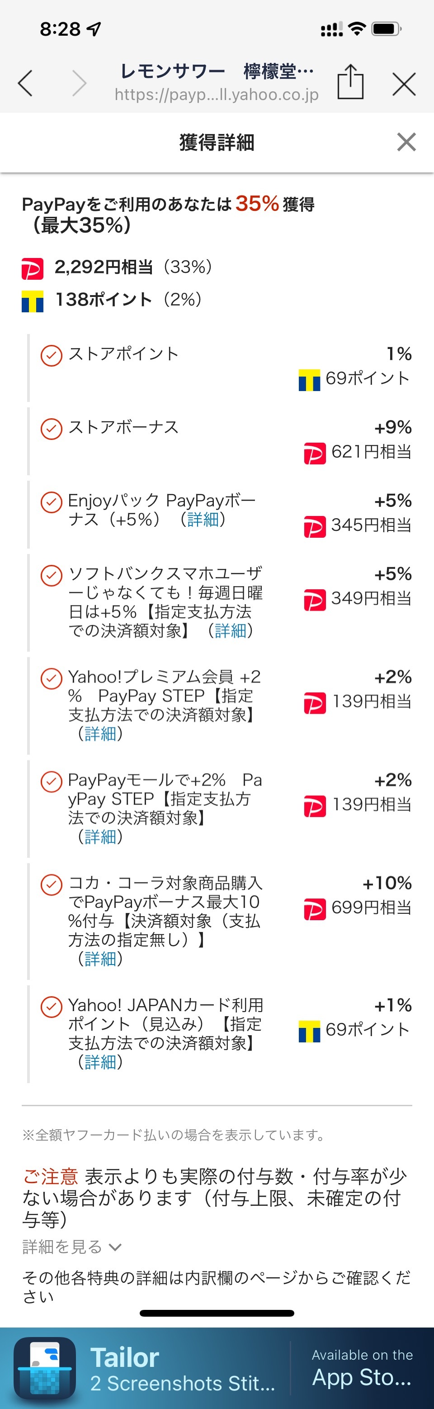Screen dimensions: 434x1409
Task: Toggle the コカ・コーラ対象商品 check circle
Action: (52, 884)
